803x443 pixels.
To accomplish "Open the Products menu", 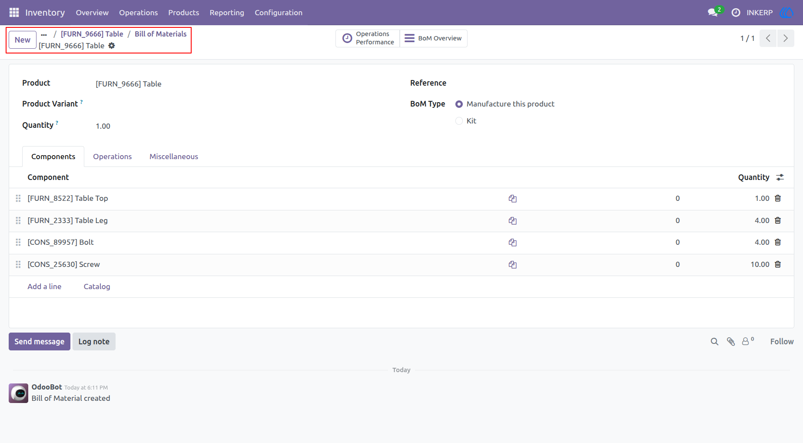I will click(x=184, y=13).
